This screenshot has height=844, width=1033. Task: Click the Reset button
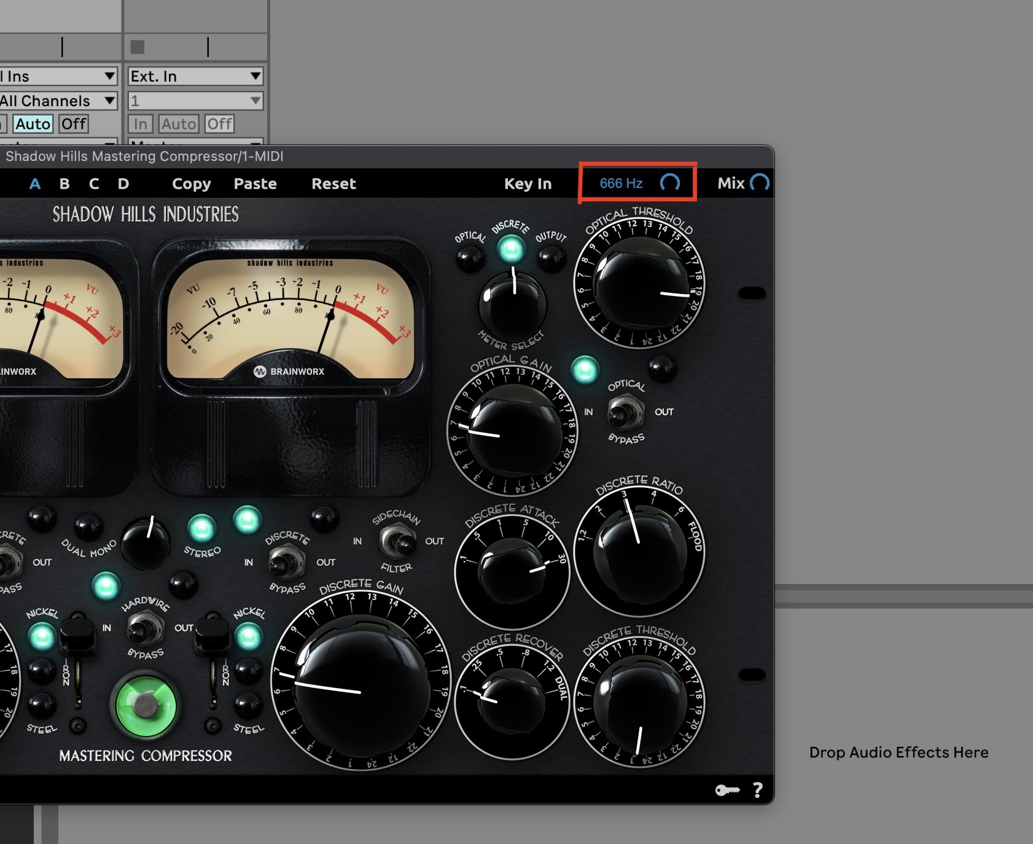tap(334, 184)
